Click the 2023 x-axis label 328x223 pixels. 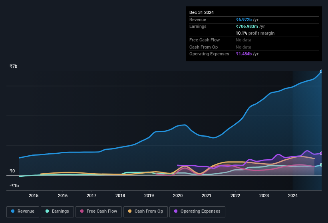click(264, 196)
